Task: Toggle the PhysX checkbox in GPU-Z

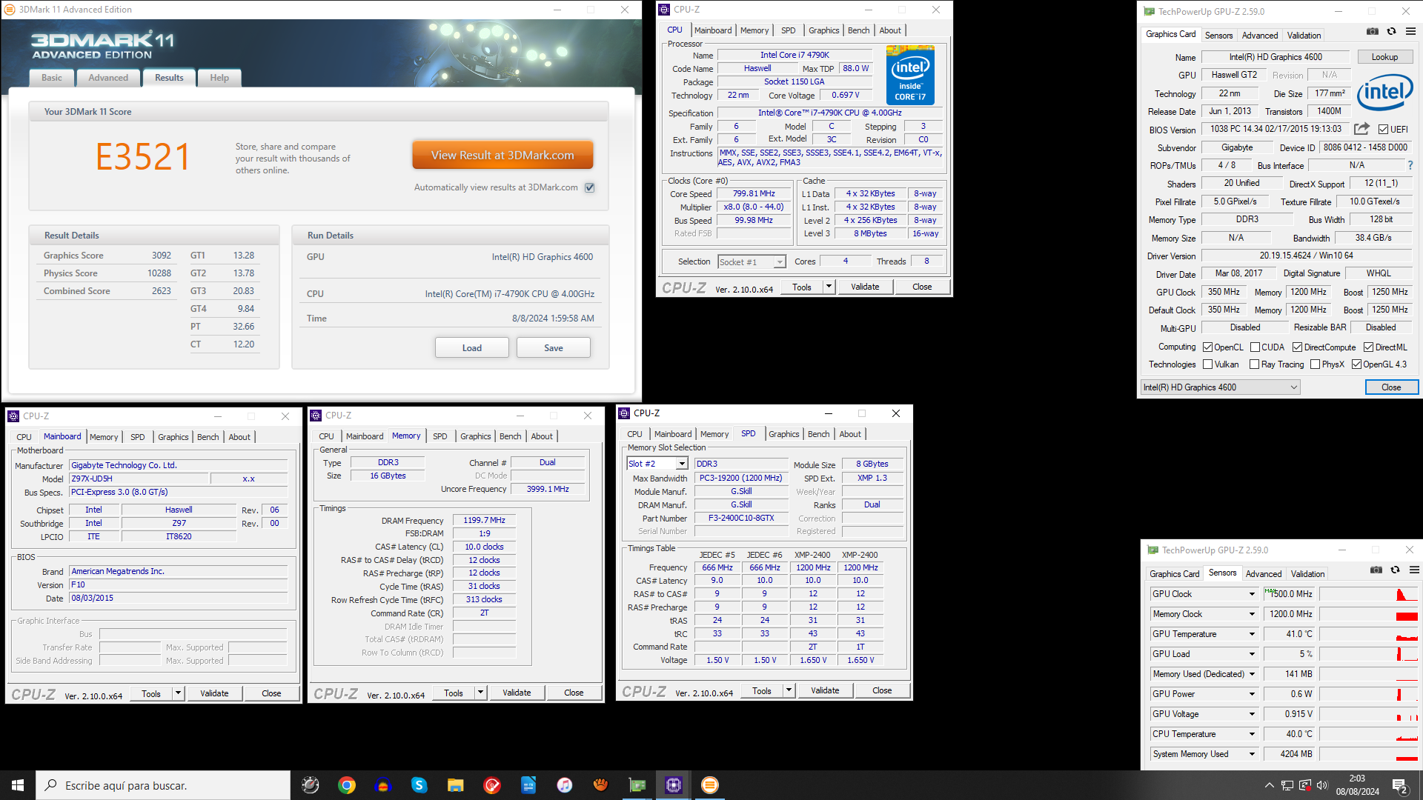Action: pos(1316,364)
